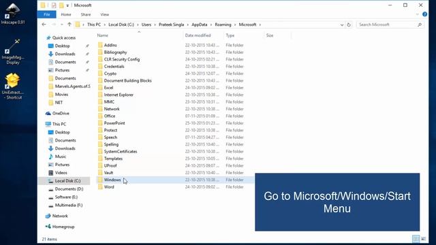Image resolution: width=436 pixels, height=245 pixels.
Task: Open Software (E:) drive in the sidebar
Action: (63, 197)
